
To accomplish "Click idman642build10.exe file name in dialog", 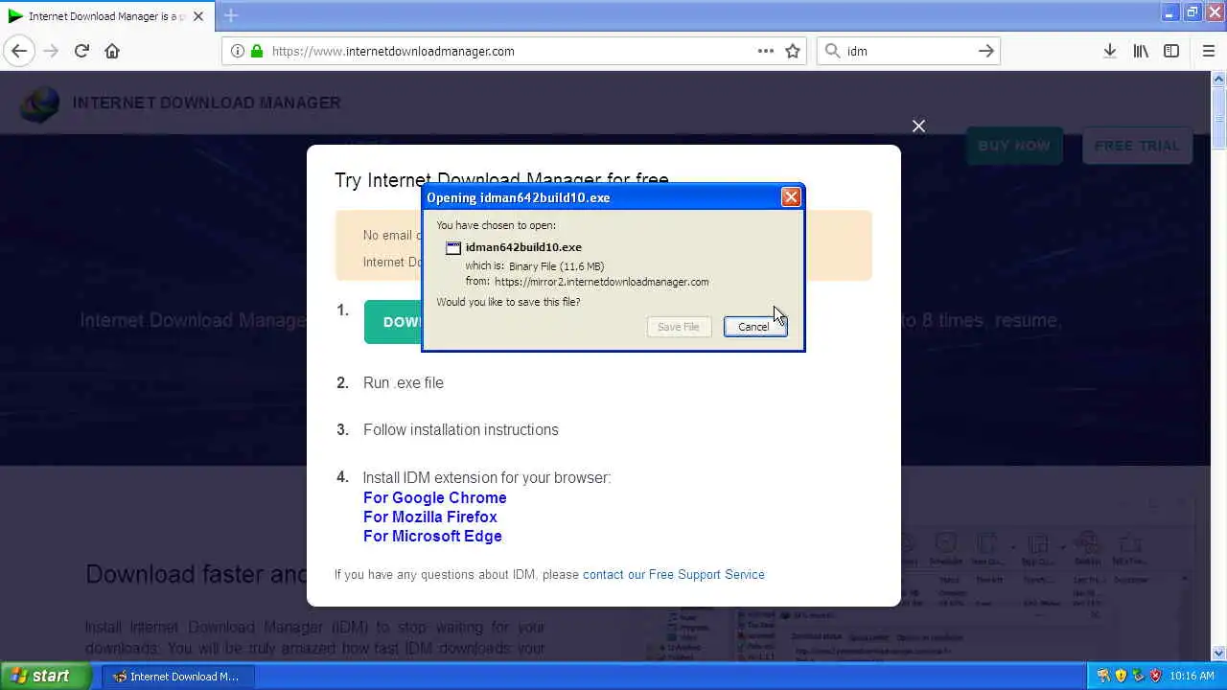I will [523, 247].
